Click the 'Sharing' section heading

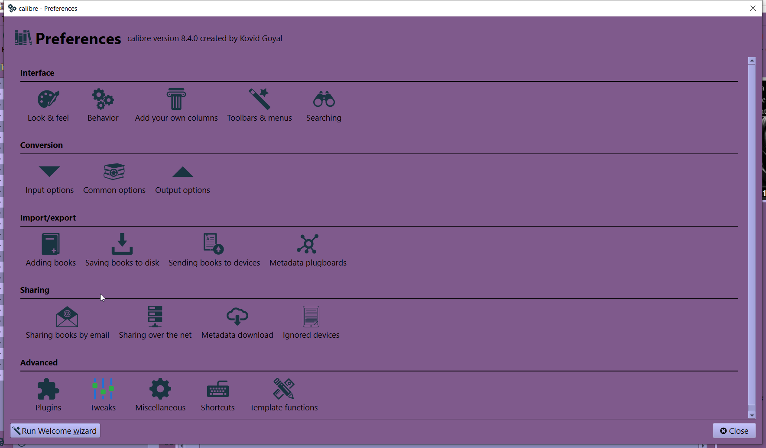pos(35,290)
